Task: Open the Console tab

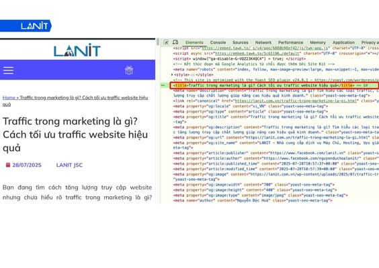Action: coord(218,42)
